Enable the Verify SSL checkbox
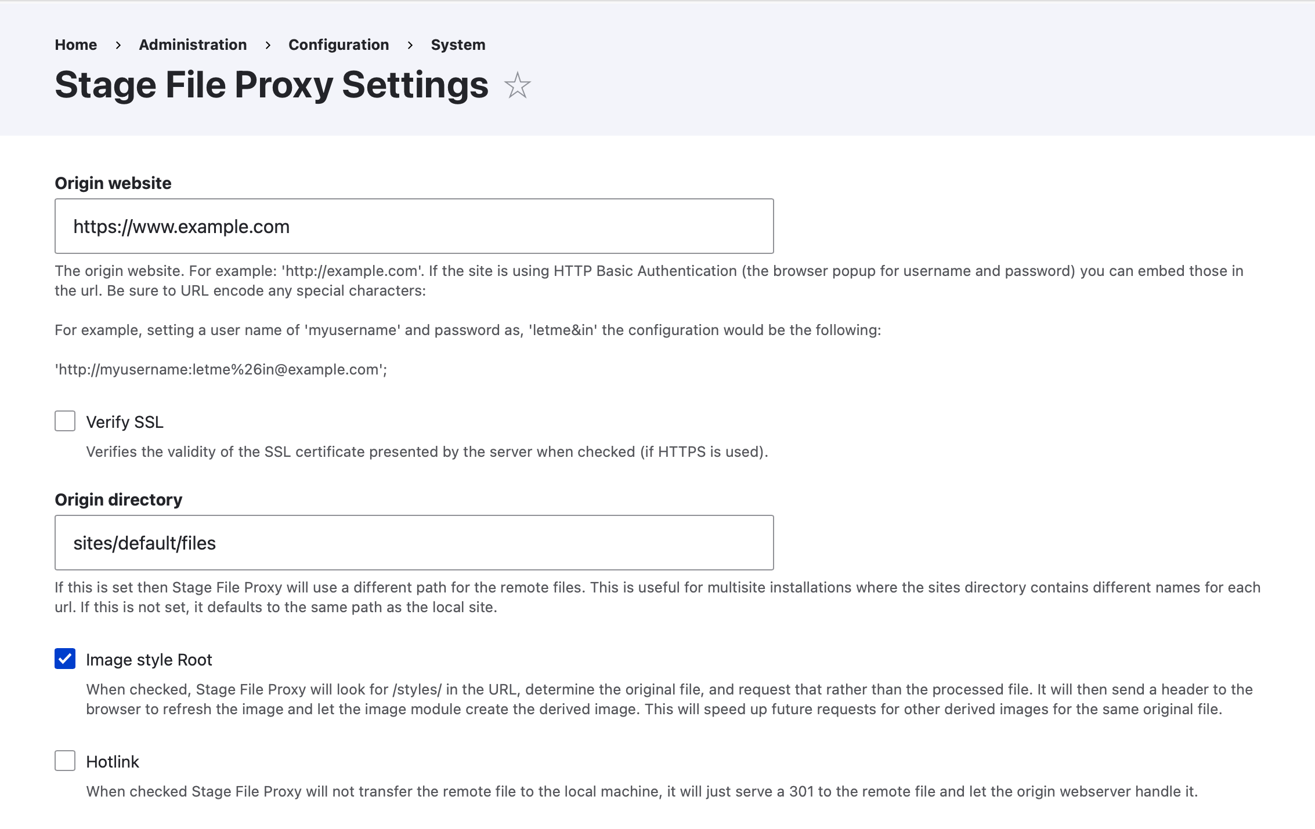1315x829 pixels. (x=65, y=421)
